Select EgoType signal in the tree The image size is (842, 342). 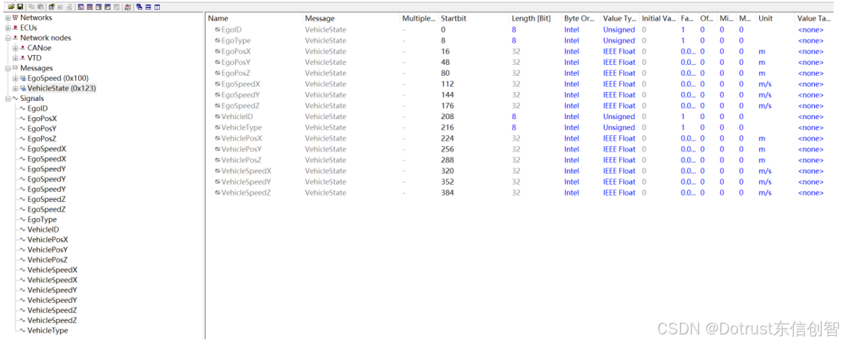coord(42,219)
